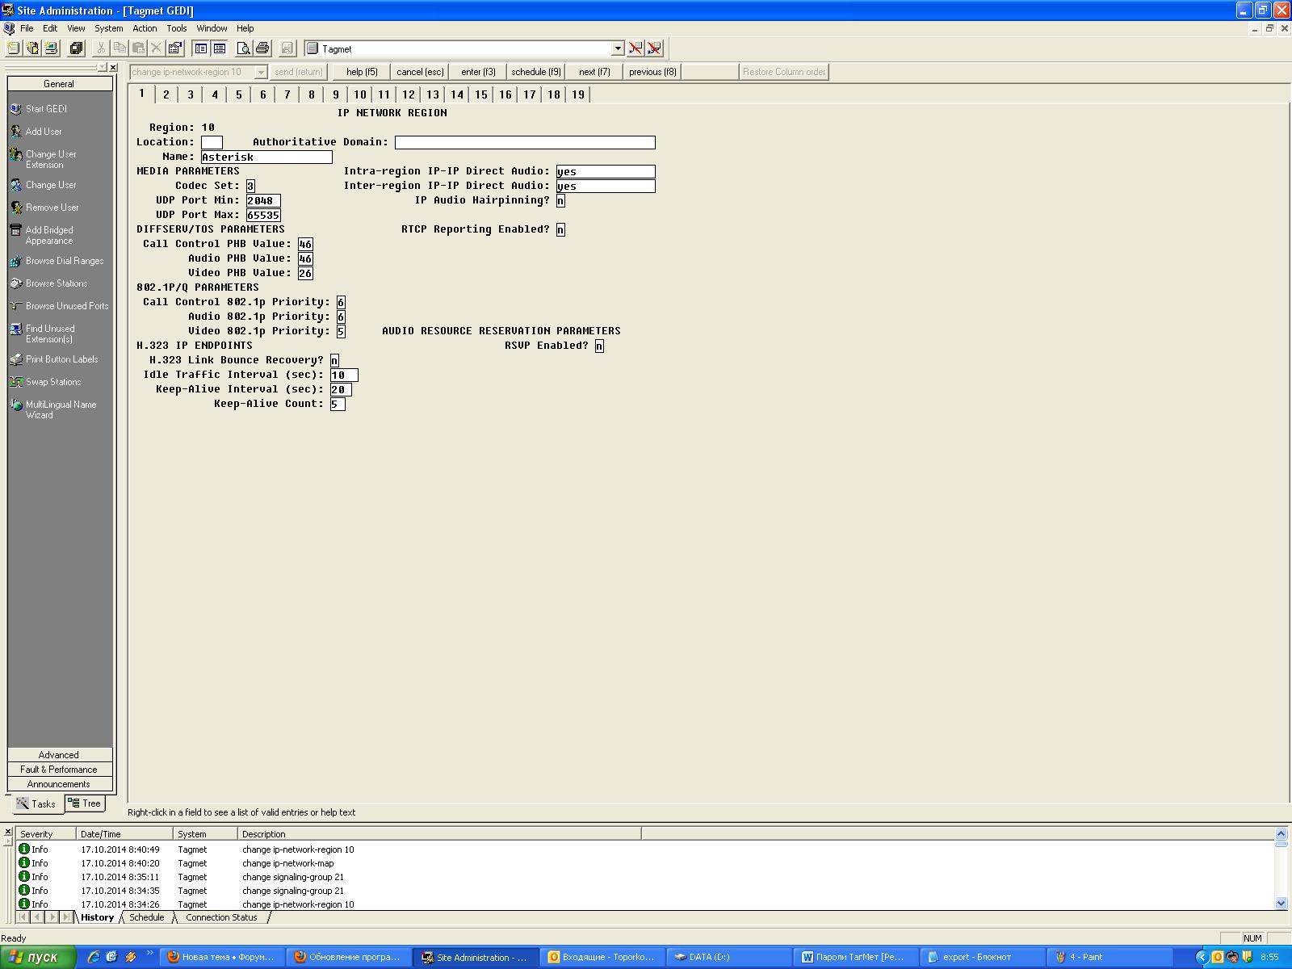
Task: Open the System menu
Action: [x=109, y=28]
